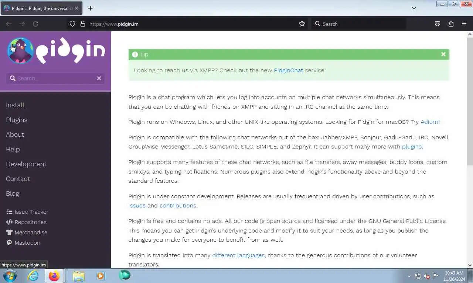Dismiss the Tip banner
This screenshot has width=473, height=283.
click(443, 54)
